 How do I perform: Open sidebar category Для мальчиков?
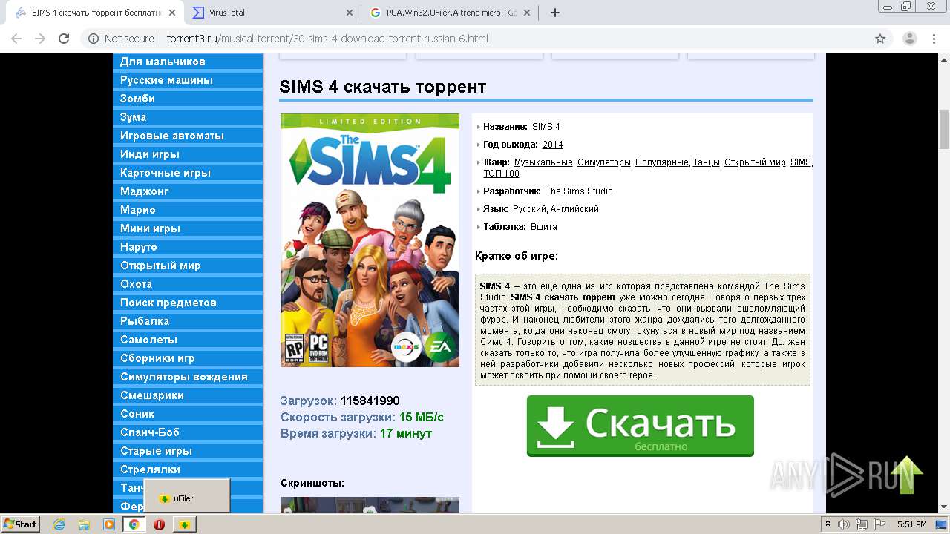point(188,62)
